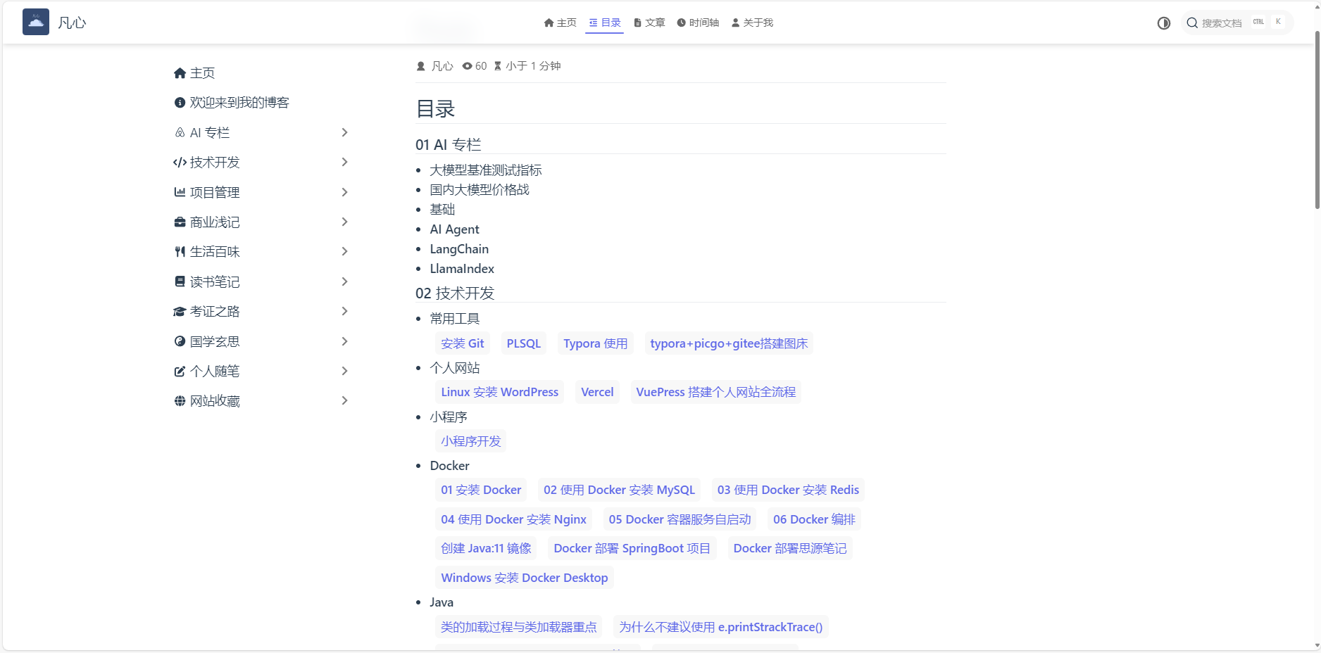Screen dimensions: 1321x653
Task: Open 时间轴 in the top navigation
Action: coord(698,23)
